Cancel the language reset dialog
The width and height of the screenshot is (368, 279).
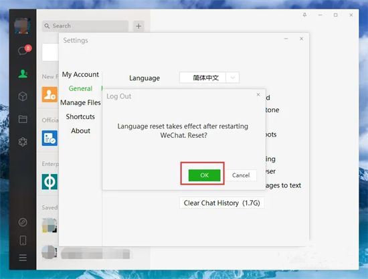coord(241,175)
